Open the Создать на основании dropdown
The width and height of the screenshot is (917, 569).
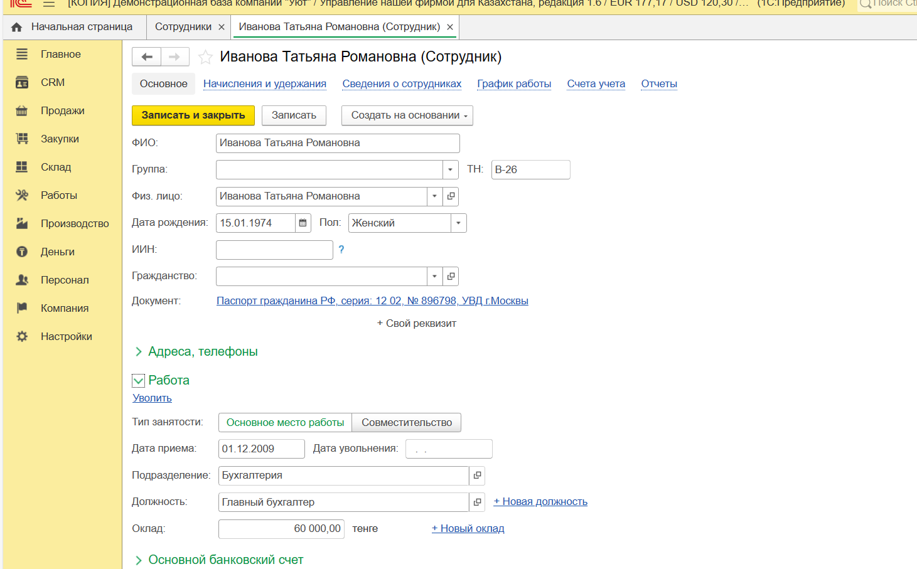click(x=407, y=115)
